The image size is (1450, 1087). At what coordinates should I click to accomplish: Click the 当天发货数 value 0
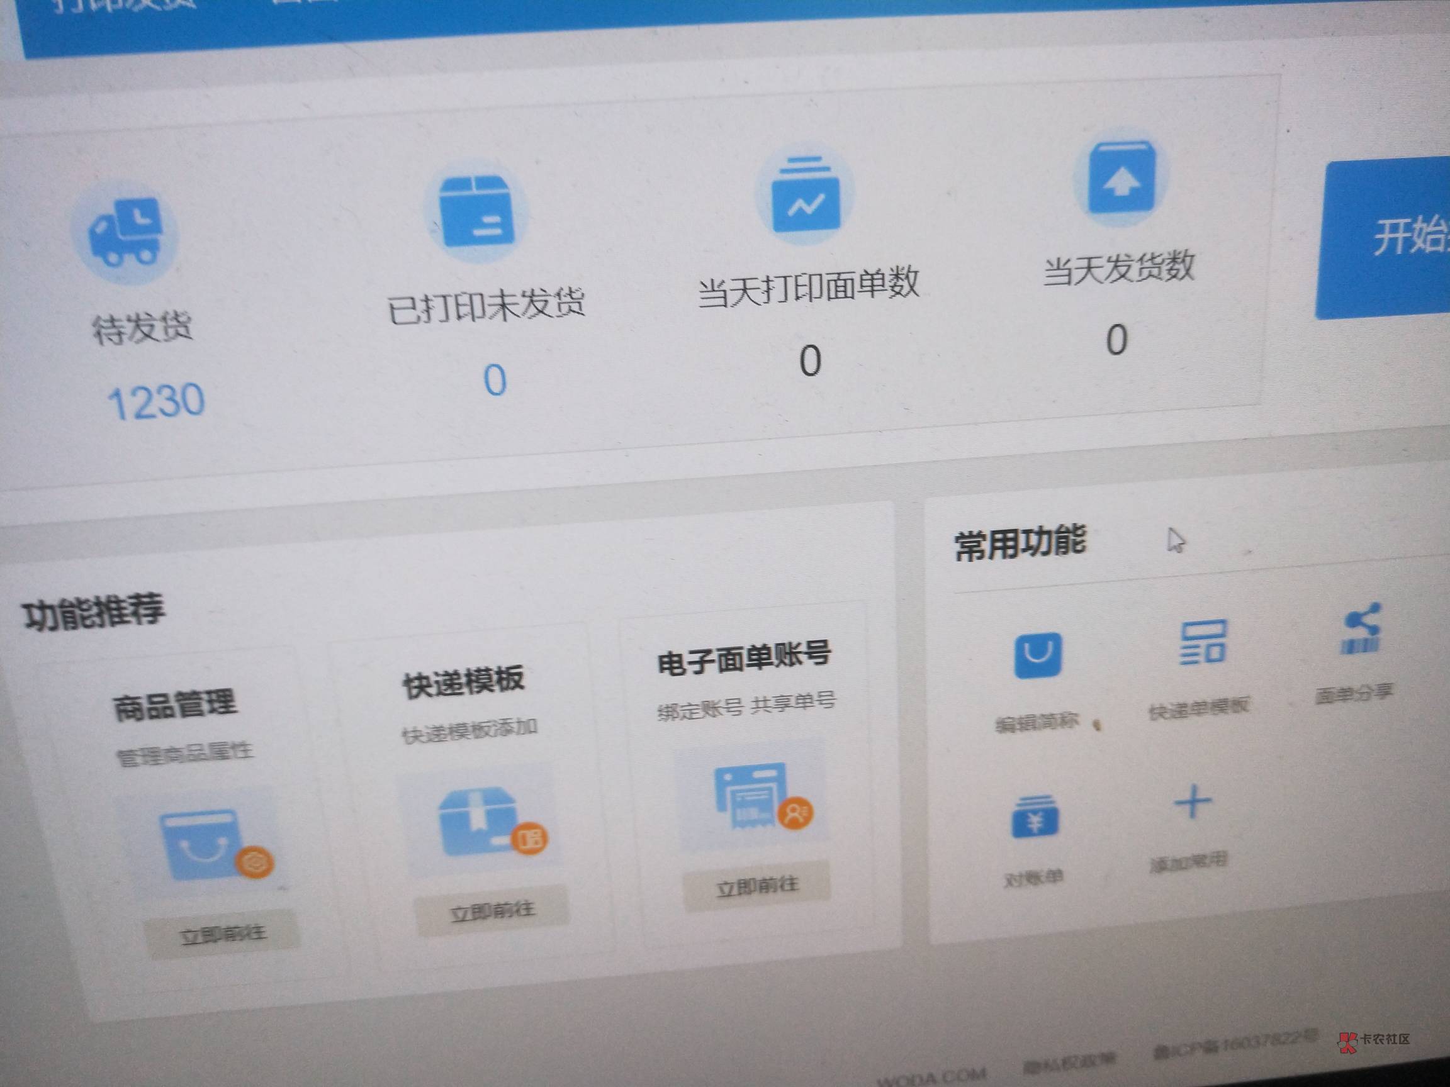click(1117, 340)
